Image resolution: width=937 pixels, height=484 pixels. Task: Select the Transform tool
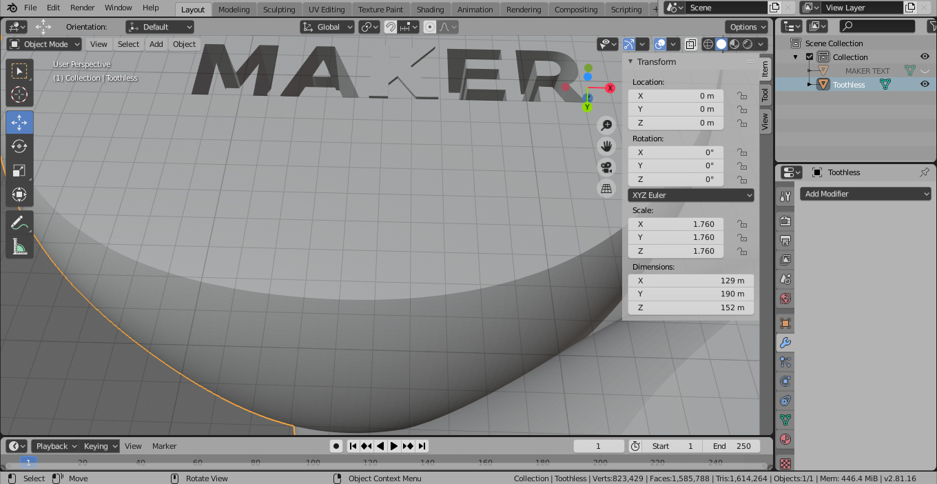tap(19, 194)
